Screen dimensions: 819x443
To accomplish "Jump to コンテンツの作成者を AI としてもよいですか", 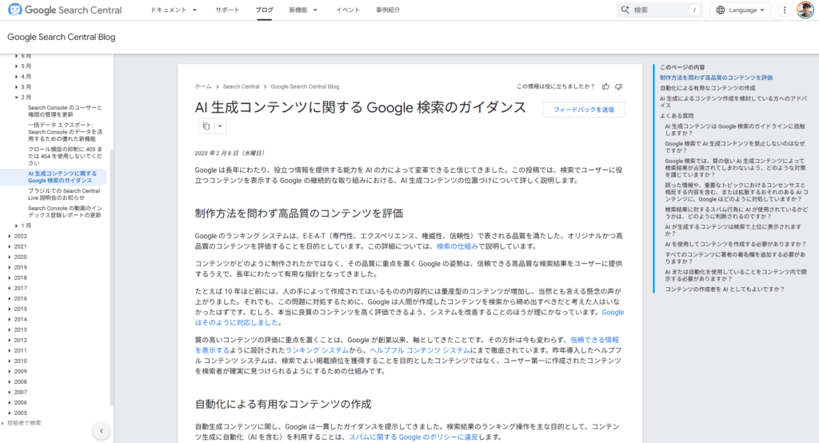I will point(725,289).
